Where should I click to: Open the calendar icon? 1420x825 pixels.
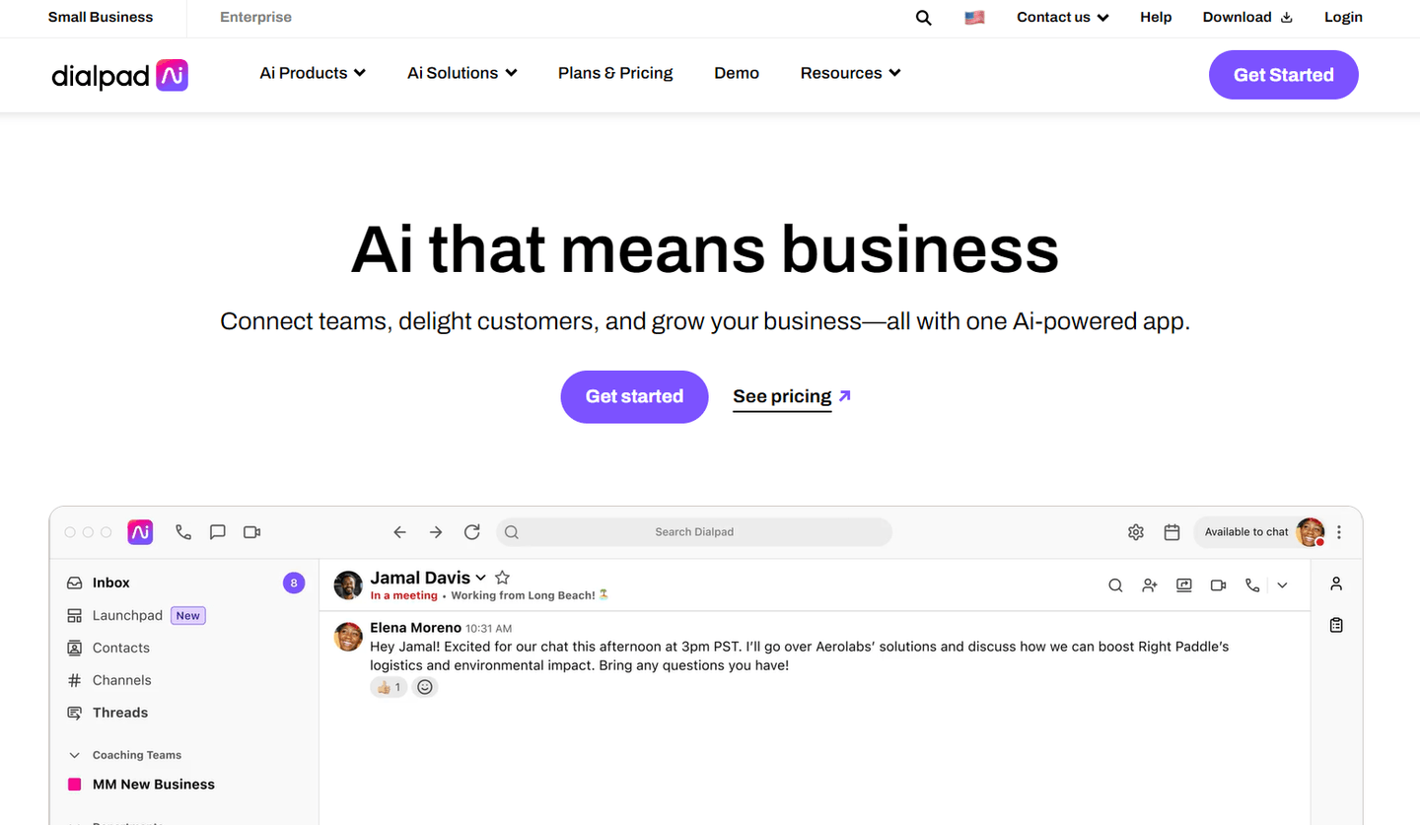click(1171, 532)
